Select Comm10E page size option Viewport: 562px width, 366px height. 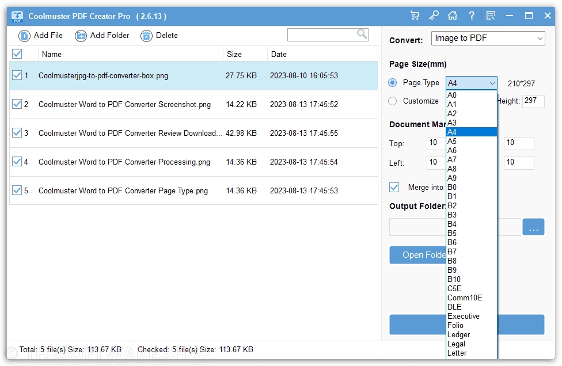point(472,298)
